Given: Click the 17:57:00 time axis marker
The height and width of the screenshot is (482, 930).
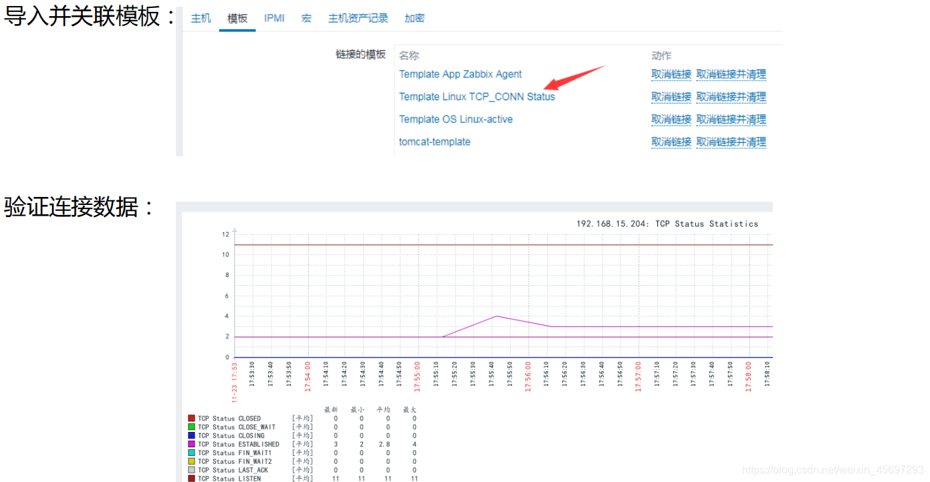Looking at the screenshot, I should pos(638,377).
